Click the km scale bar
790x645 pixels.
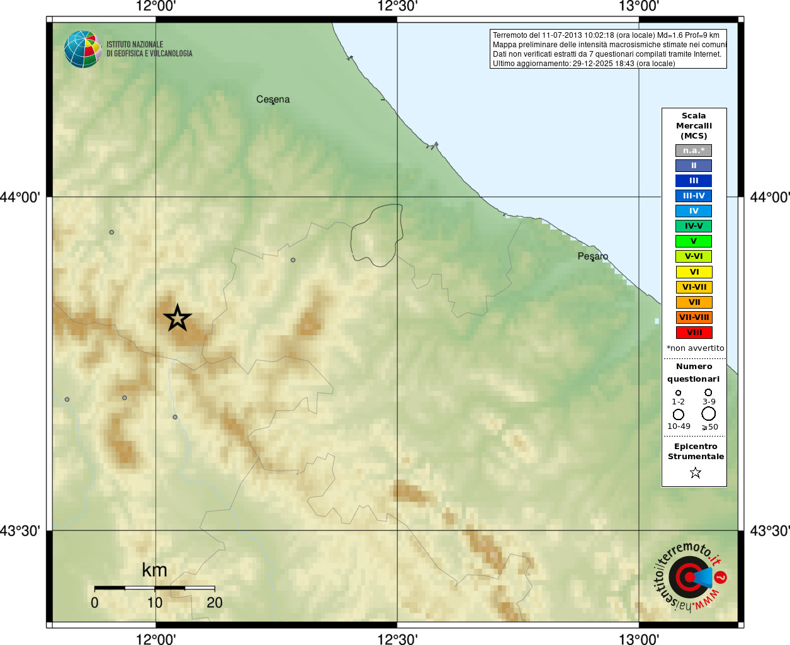pyautogui.click(x=154, y=588)
